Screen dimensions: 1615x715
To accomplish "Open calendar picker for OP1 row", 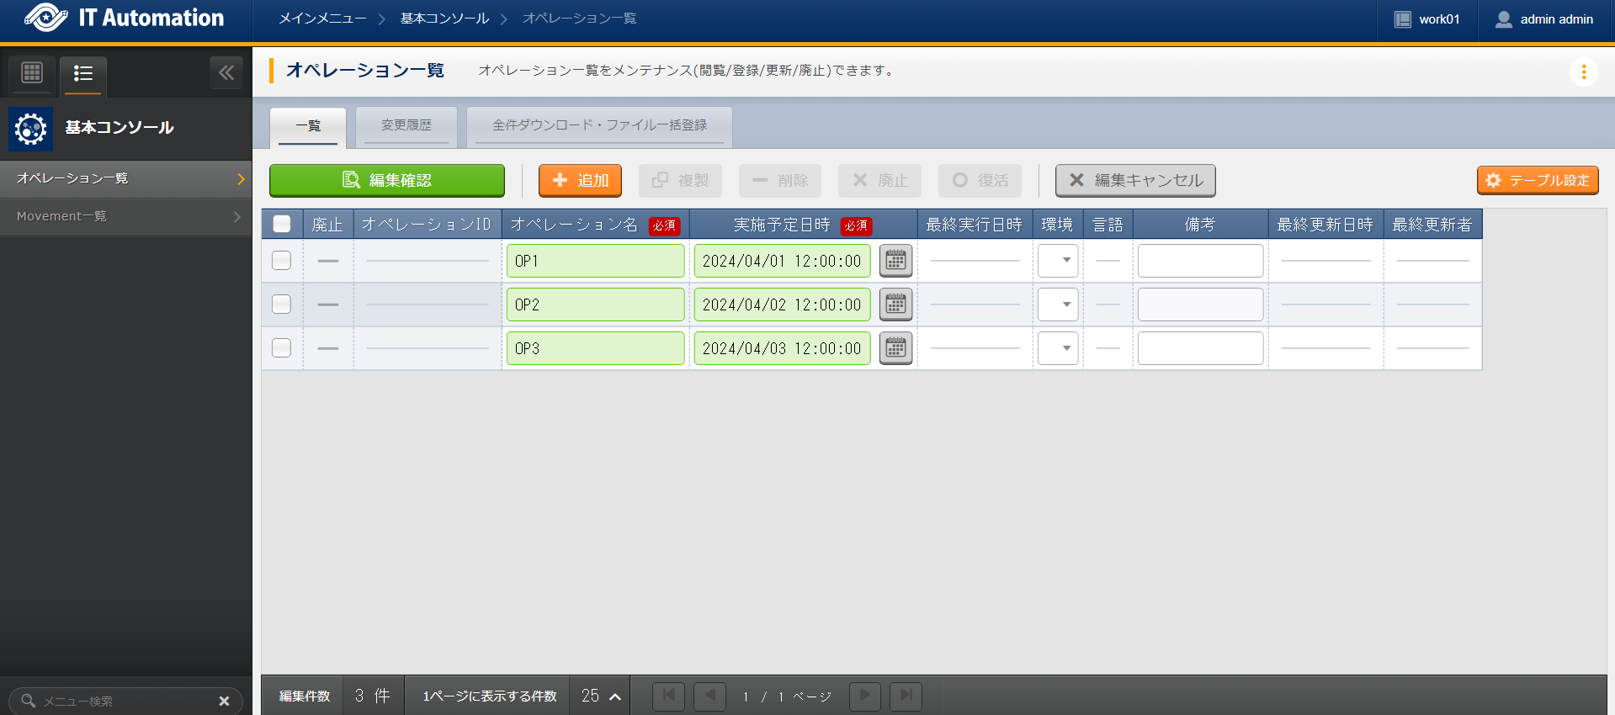I will pyautogui.click(x=895, y=261).
